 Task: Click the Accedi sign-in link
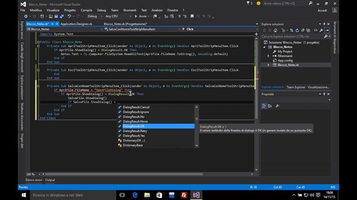(x=322, y=11)
